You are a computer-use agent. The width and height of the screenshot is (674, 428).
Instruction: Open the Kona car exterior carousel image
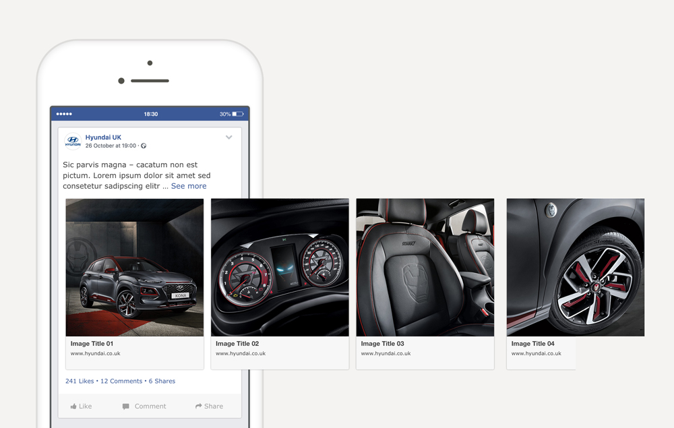(x=135, y=268)
